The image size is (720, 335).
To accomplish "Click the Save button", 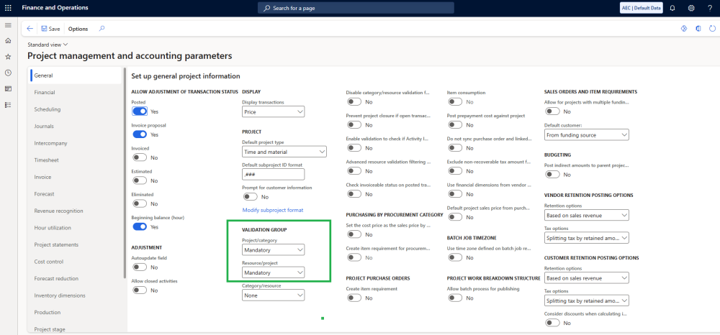I will [x=50, y=29].
